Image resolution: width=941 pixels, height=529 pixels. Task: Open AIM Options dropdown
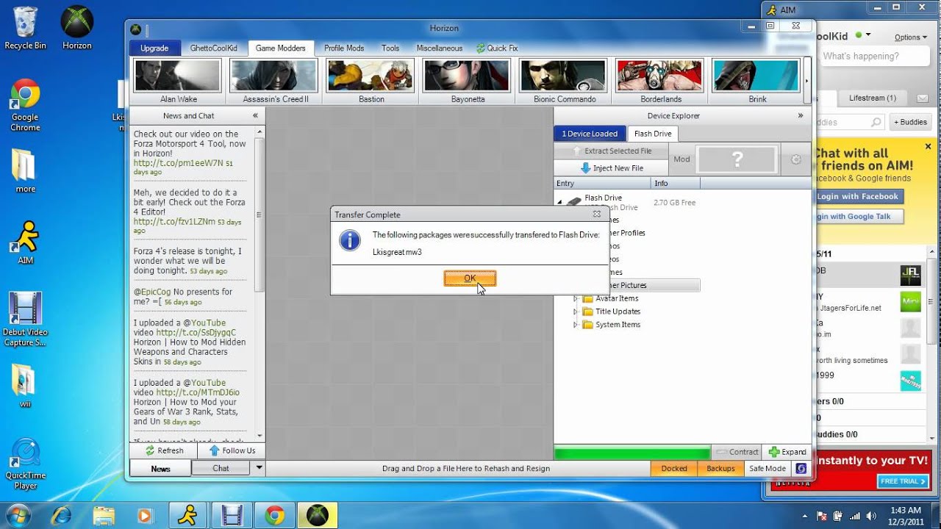pyautogui.click(x=910, y=37)
